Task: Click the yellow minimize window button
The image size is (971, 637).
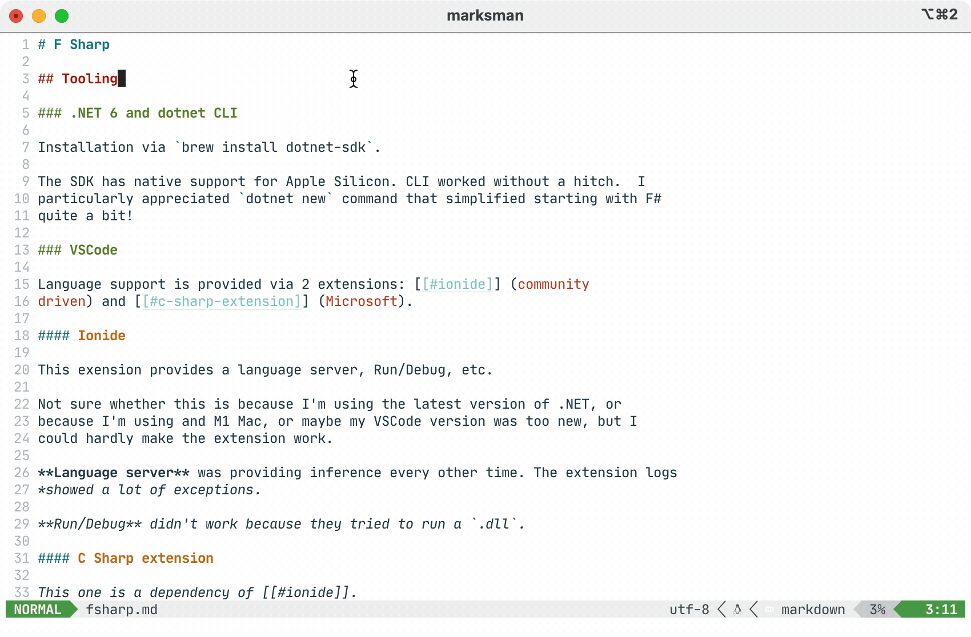Action: tap(39, 16)
